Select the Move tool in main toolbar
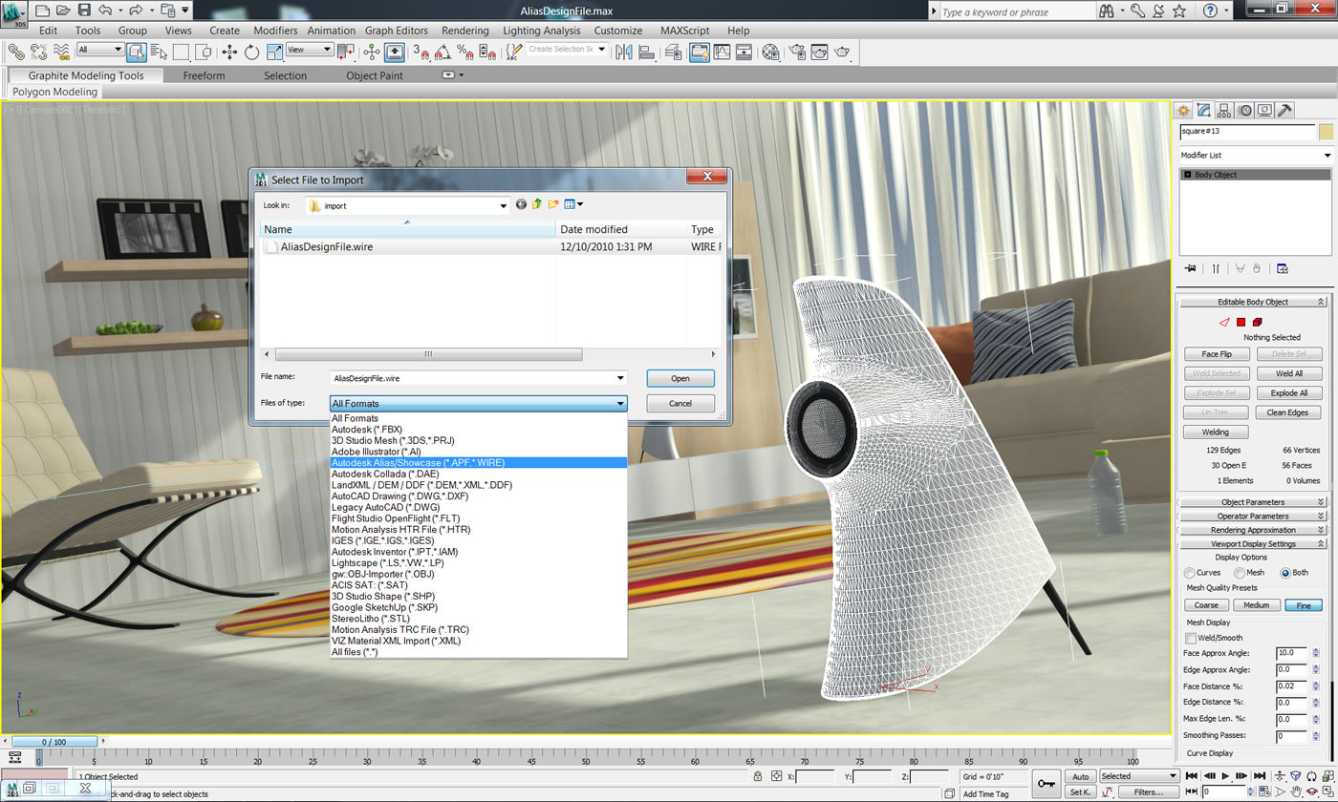 [x=229, y=53]
